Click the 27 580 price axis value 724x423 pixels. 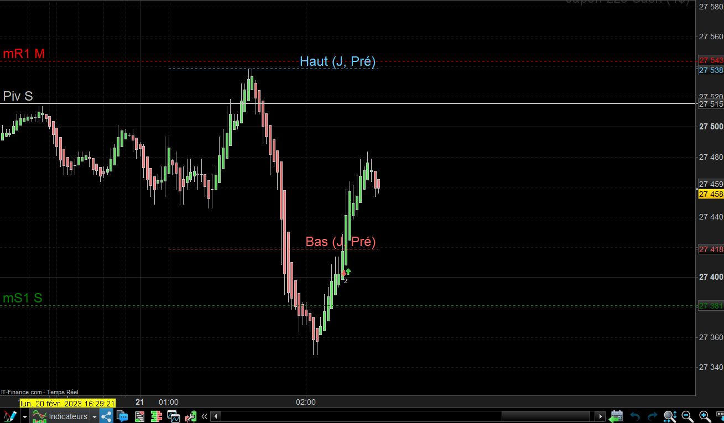coord(711,7)
